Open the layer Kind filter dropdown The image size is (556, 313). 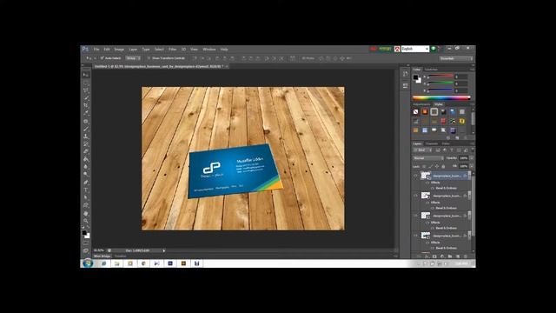pyautogui.click(x=422, y=150)
